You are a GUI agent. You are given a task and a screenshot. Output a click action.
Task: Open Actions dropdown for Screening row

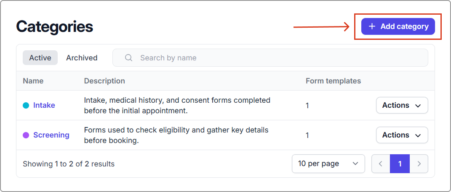tap(402, 135)
